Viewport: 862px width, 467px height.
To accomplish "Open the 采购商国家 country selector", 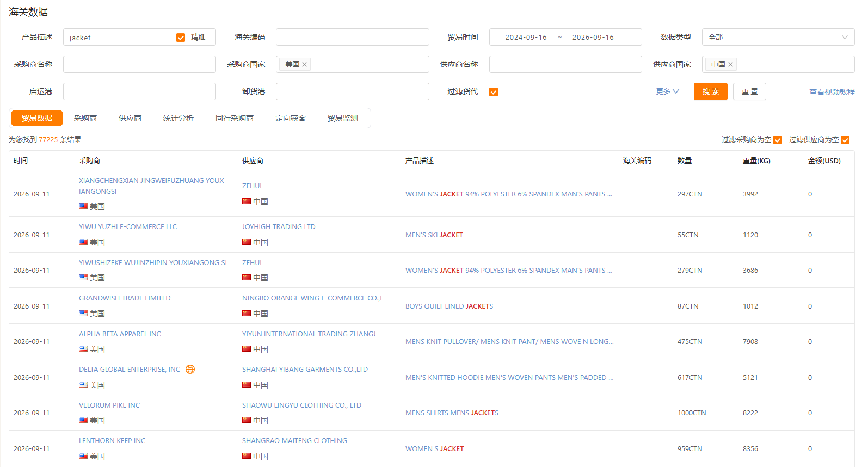I will pos(352,64).
